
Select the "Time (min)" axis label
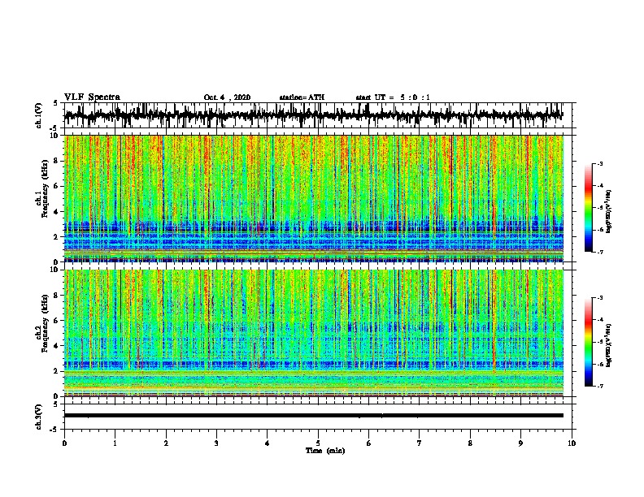pos(325,451)
